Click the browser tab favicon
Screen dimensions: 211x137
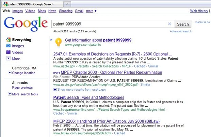point(5,4)
